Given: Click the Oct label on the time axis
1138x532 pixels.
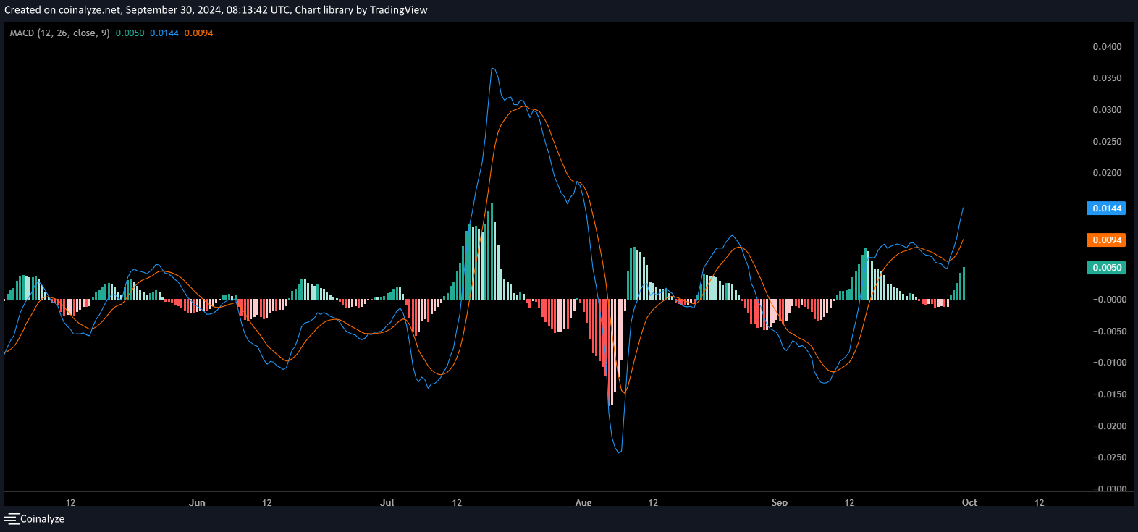Looking at the screenshot, I should point(969,502).
